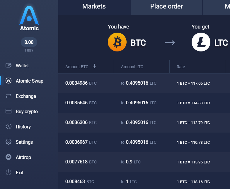Click the Litecoin coin icon
The width and height of the screenshot is (230, 189).
(x=201, y=42)
